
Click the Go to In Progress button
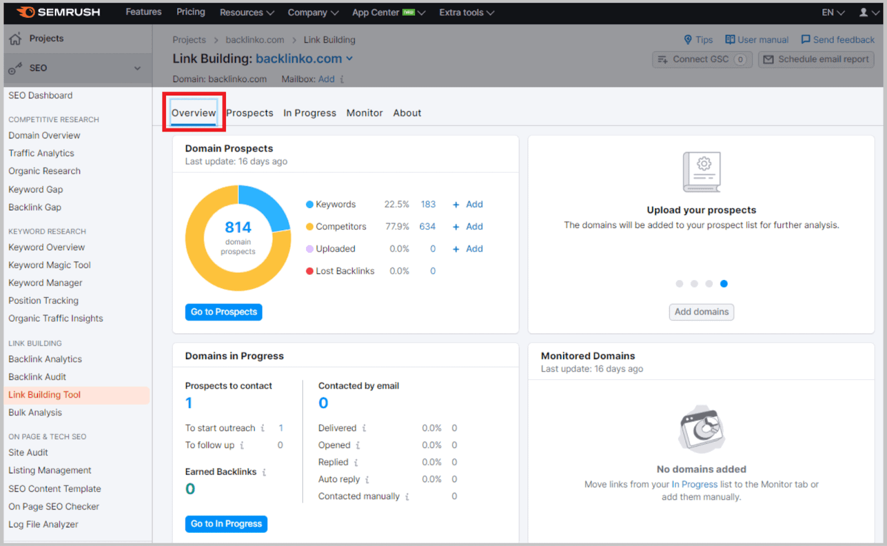click(x=226, y=524)
